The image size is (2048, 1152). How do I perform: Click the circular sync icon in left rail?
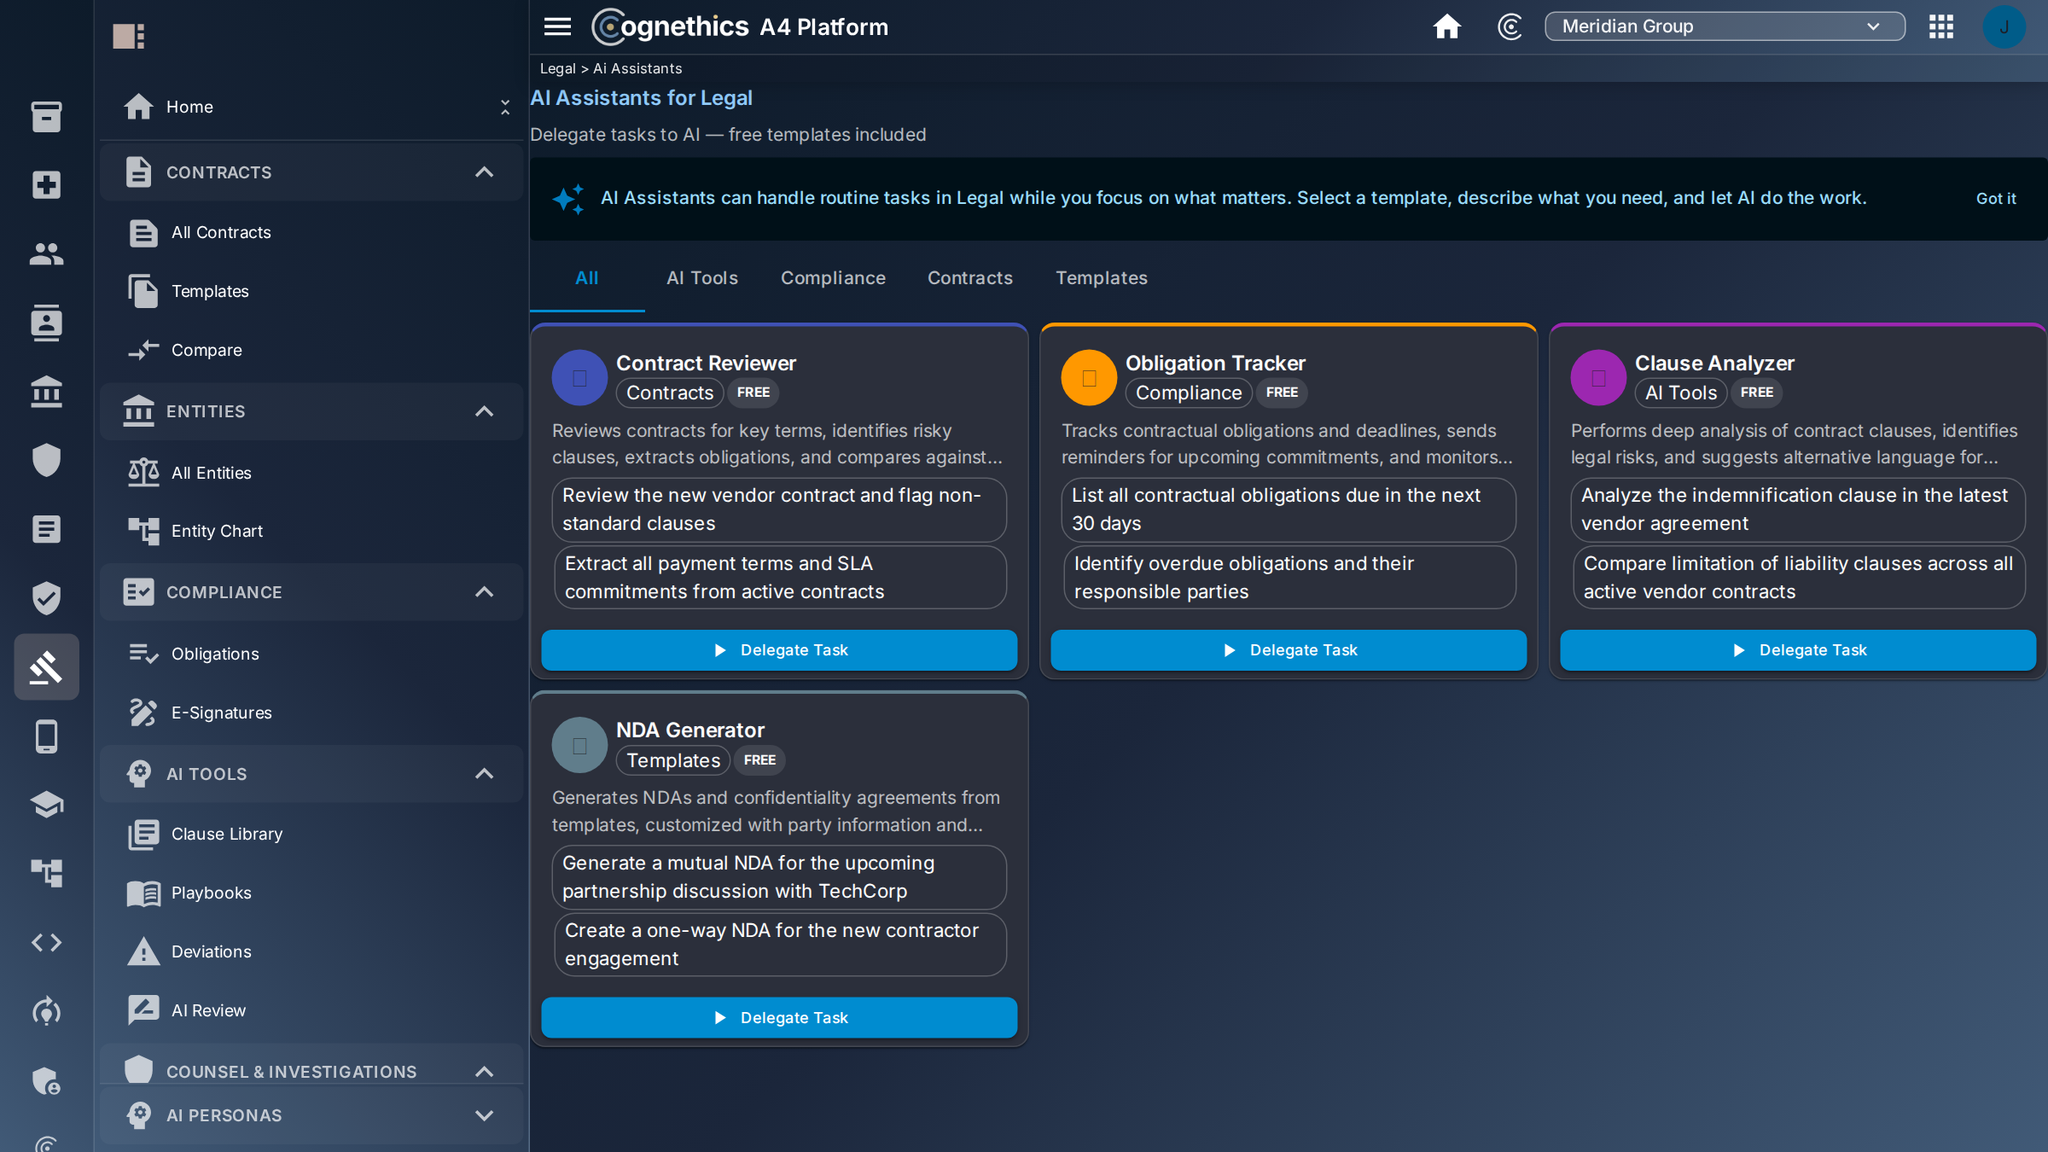click(46, 1011)
